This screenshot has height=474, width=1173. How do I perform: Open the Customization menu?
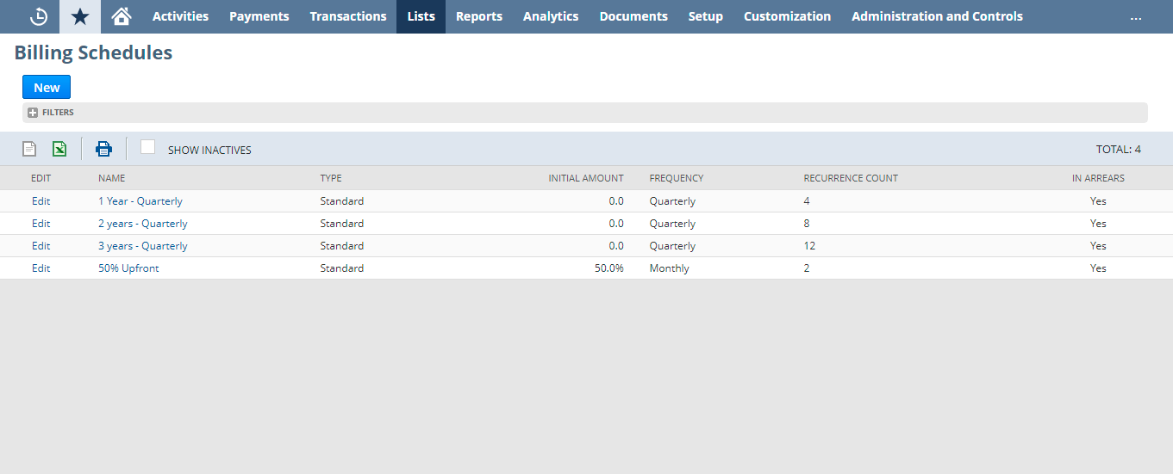(787, 16)
